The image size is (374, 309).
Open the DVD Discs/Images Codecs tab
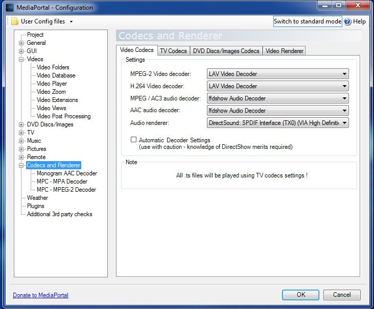(x=226, y=51)
